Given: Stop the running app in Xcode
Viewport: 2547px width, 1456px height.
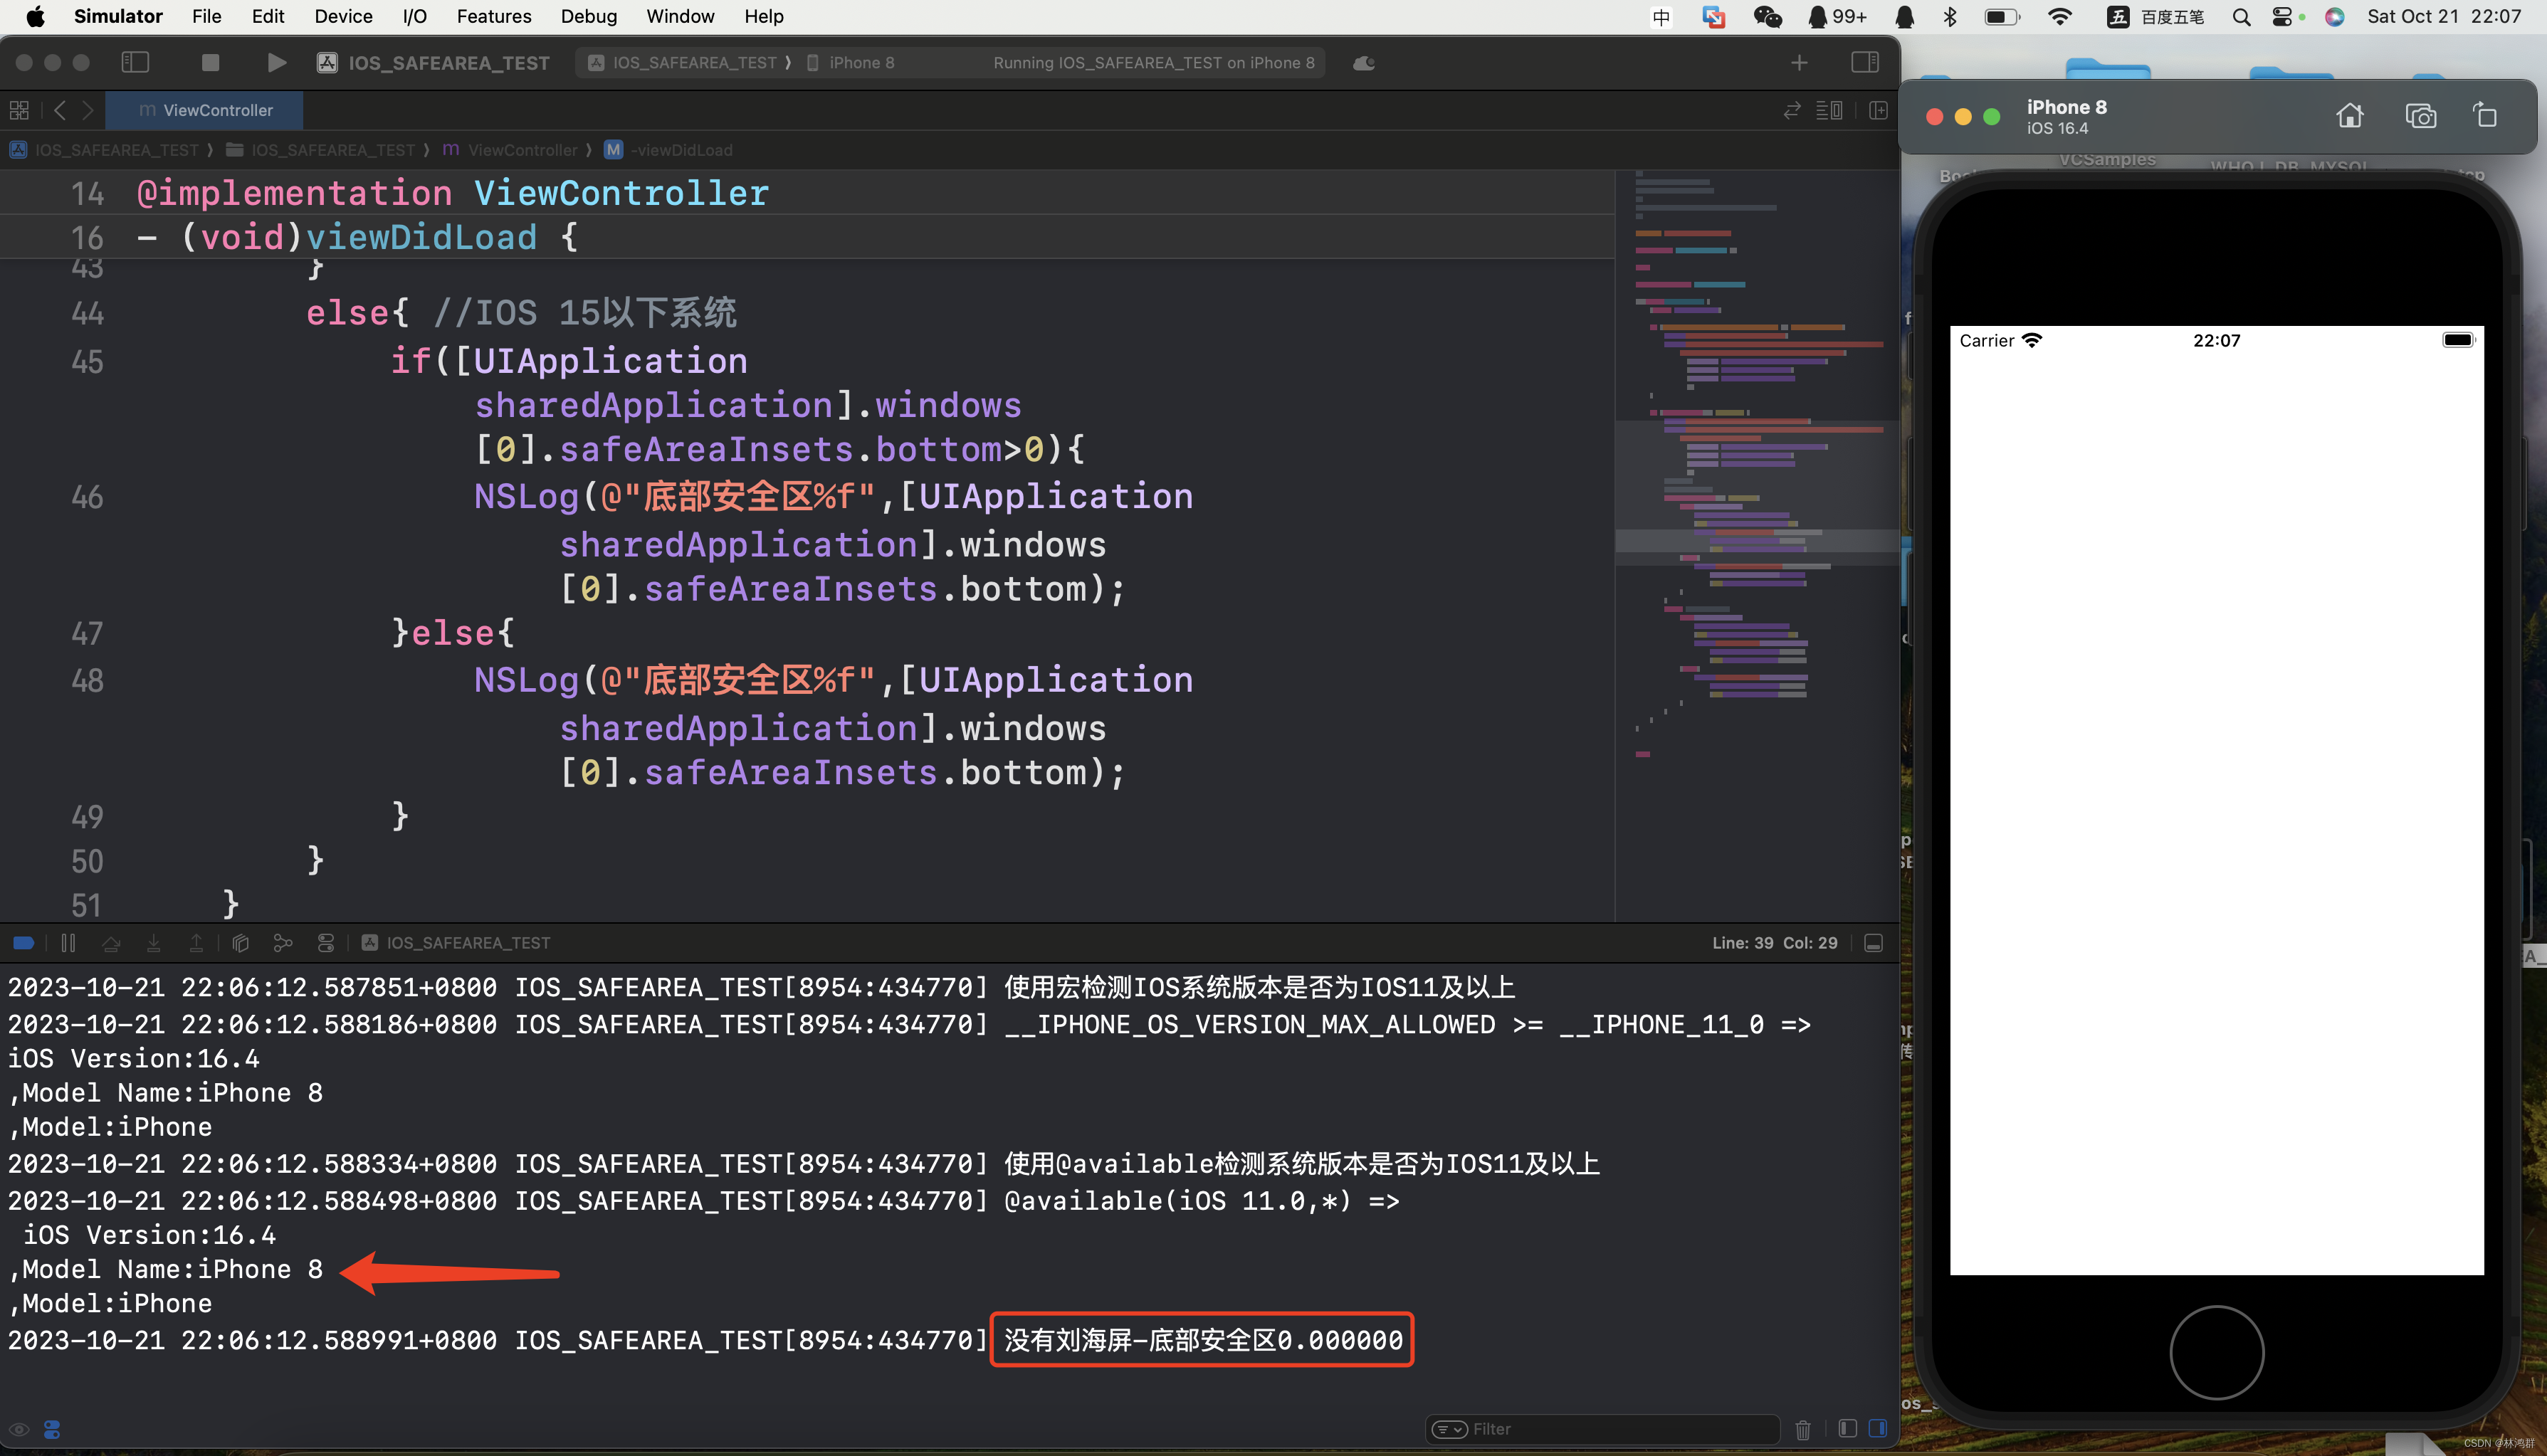Looking at the screenshot, I should coord(210,62).
